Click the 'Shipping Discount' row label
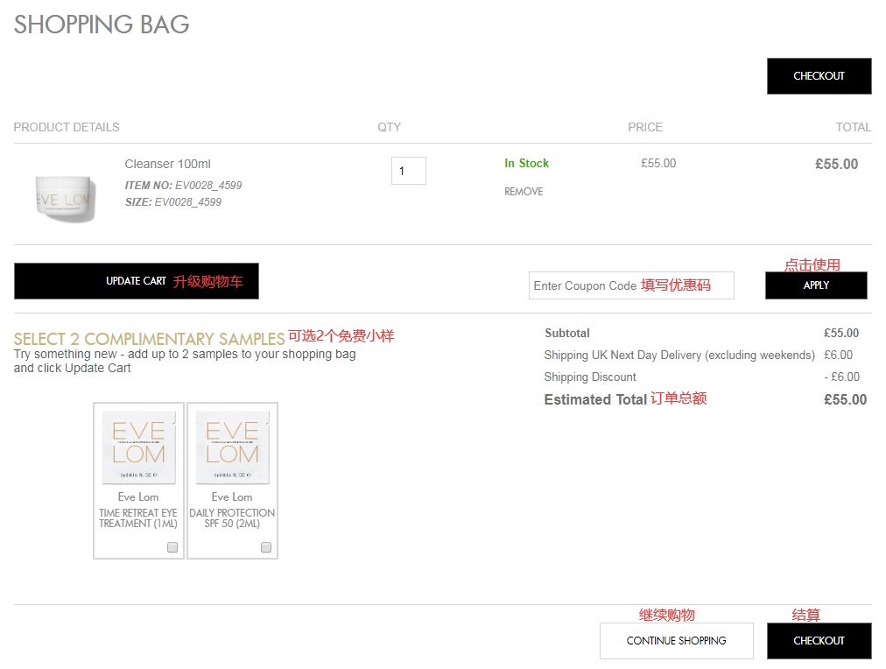 590,377
